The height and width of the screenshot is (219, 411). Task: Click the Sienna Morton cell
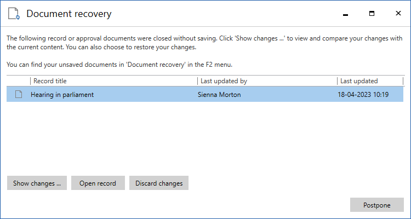point(220,95)
